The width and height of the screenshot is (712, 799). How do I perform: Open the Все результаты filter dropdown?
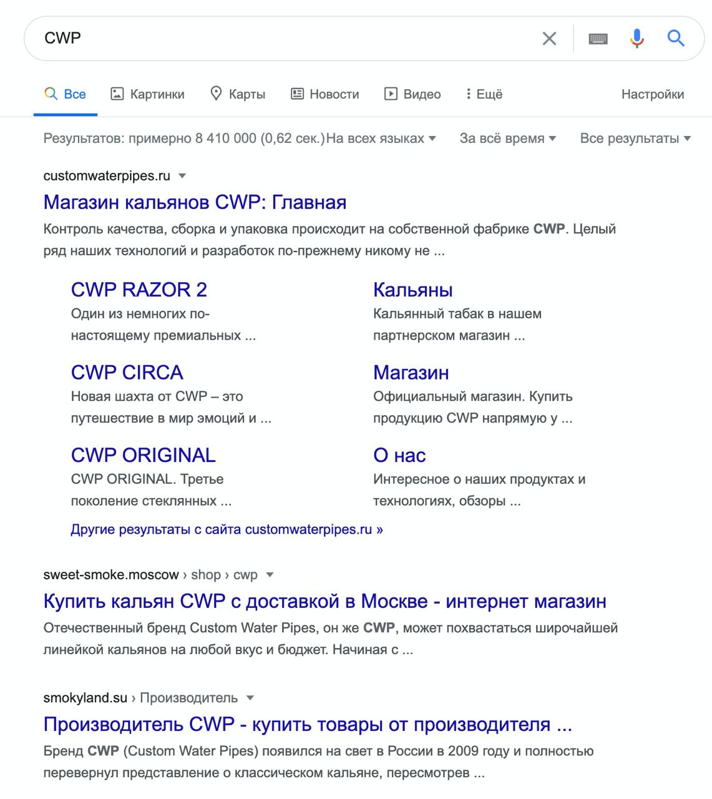pos(635,139)
